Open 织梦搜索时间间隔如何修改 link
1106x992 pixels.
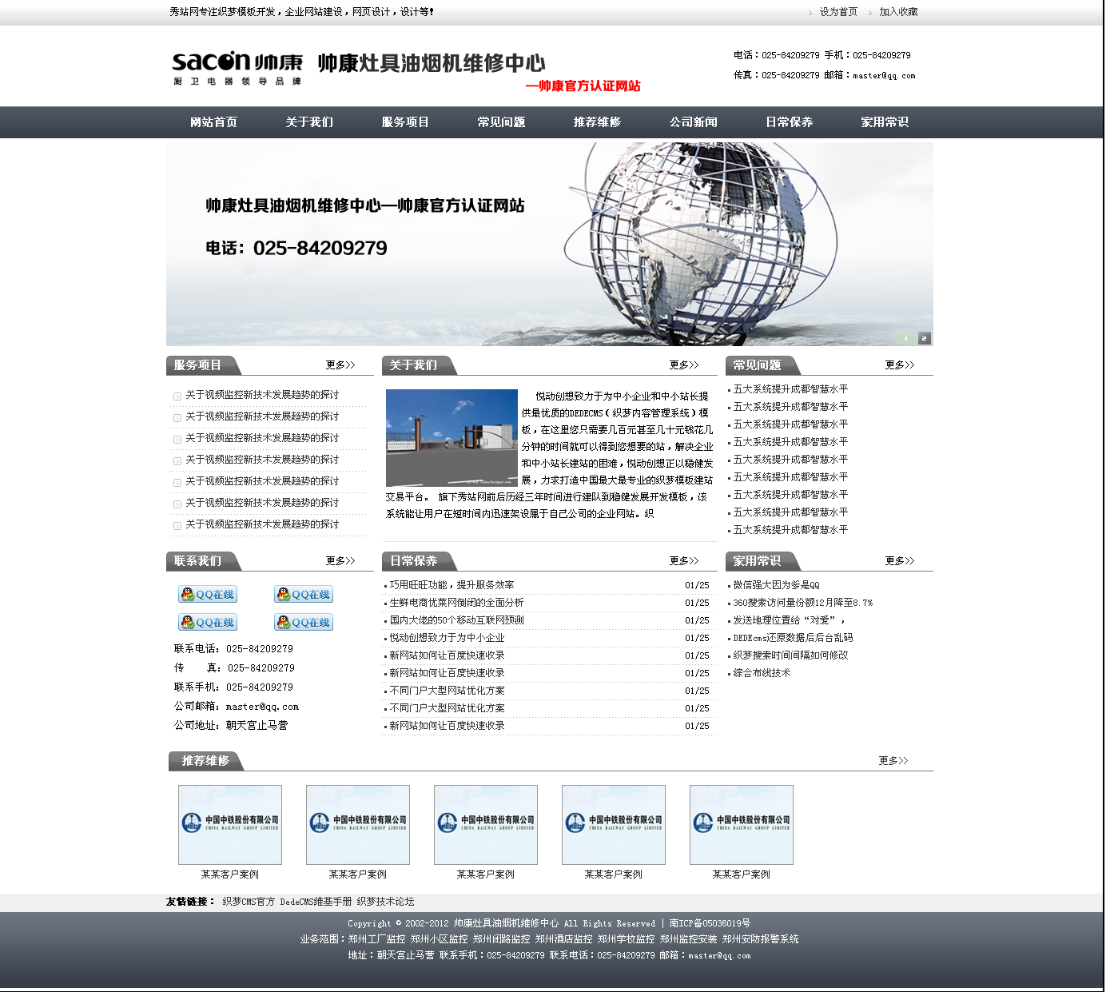point(790,655)
